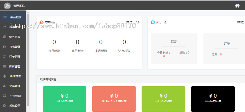Click the home icon in top bar
Image resolution: width=245 pixels, height=112 pixels.
click(237, 6)
